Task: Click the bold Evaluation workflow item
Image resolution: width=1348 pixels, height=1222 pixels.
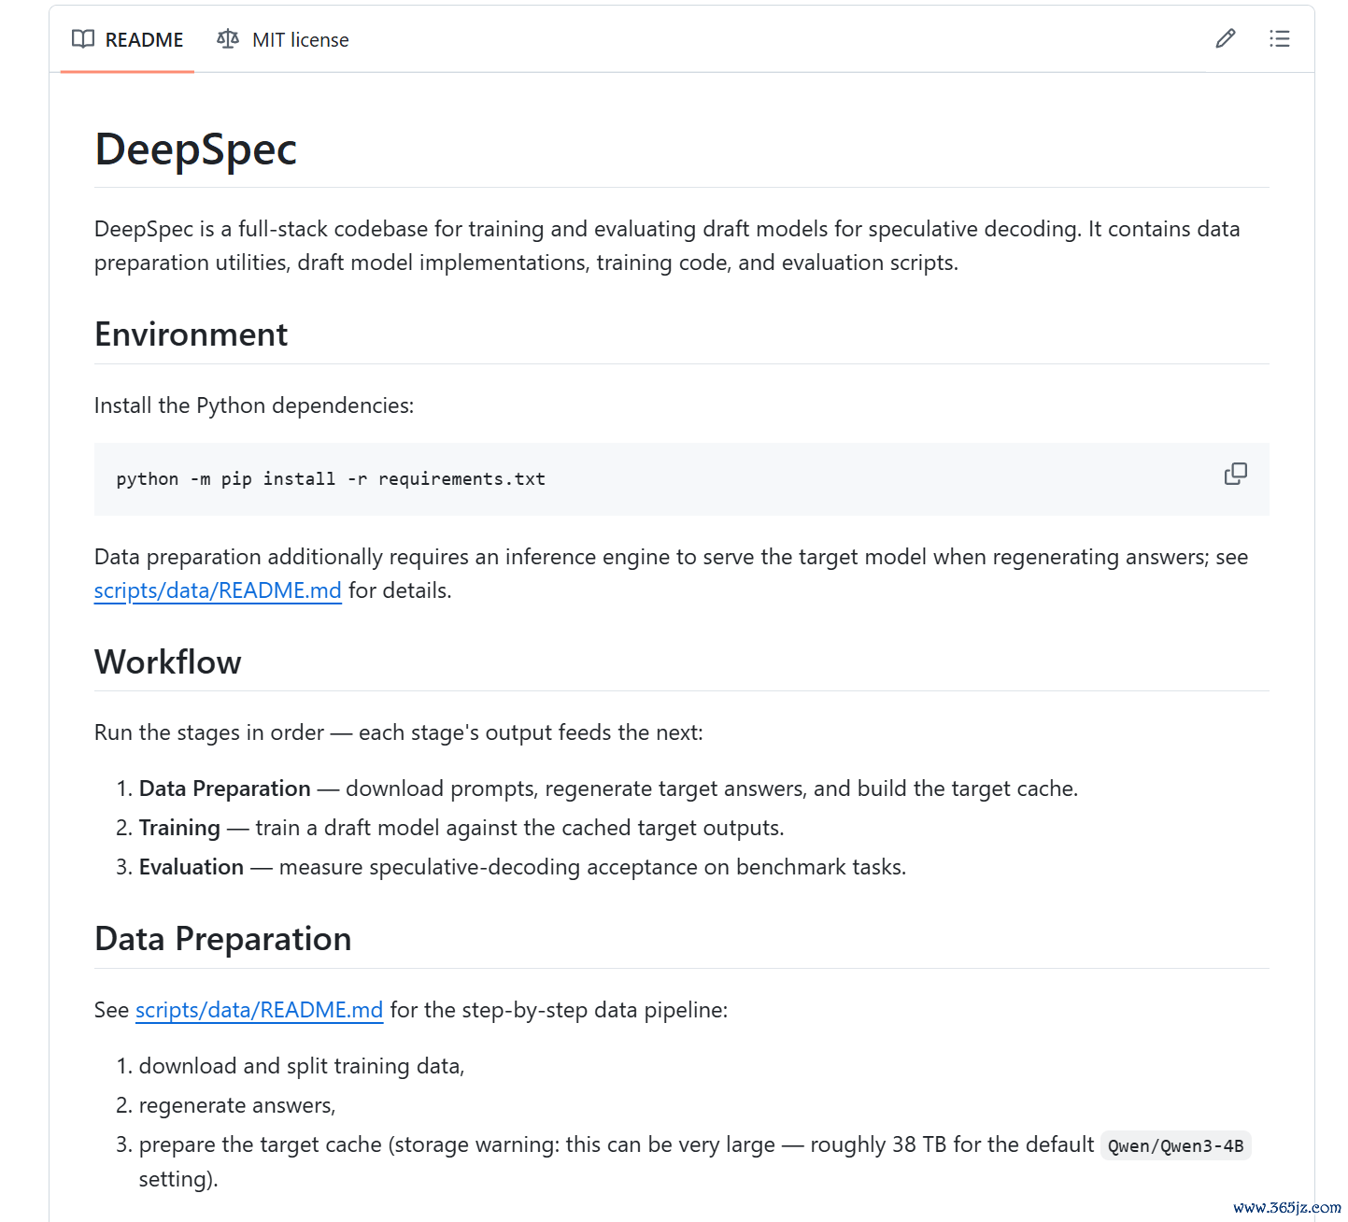Action: pos(192,867)
